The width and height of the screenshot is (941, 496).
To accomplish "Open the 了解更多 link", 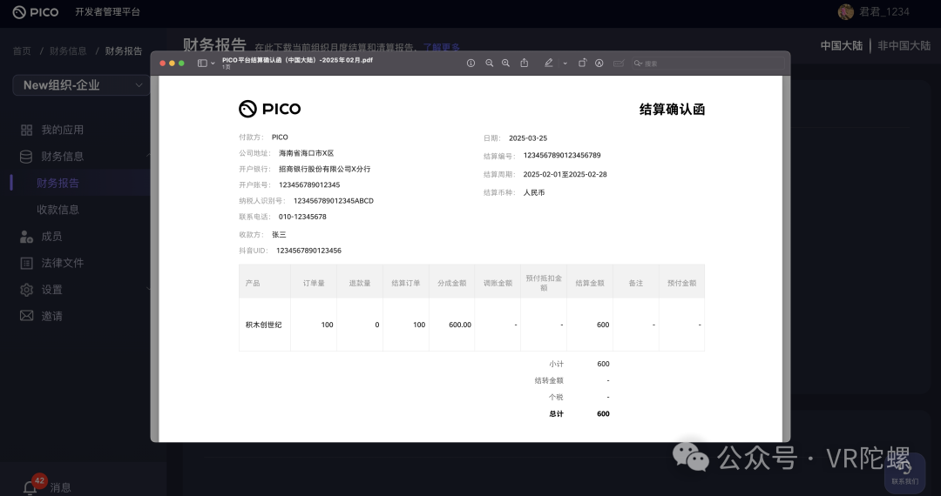I will pyautogui.click(x=442, y=47).
